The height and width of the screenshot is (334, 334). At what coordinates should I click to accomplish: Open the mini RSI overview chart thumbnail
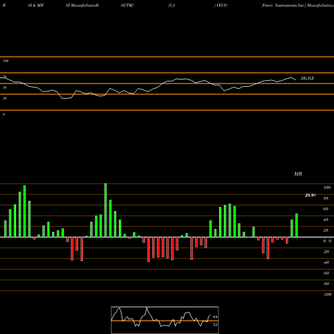[x=165, y=320]
